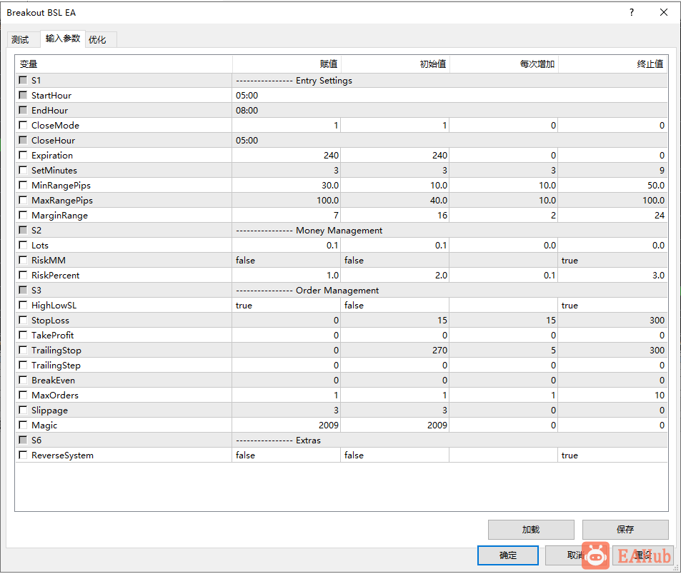Edit the MarginRange value 7

(x=287, y=215)
